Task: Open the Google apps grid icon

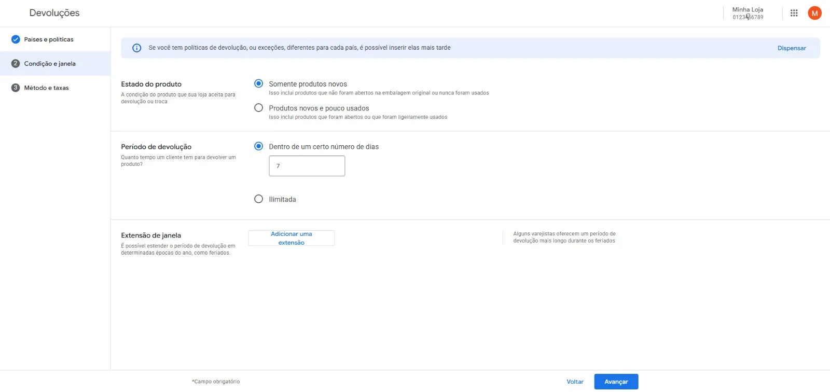Action: coord(794,13)
